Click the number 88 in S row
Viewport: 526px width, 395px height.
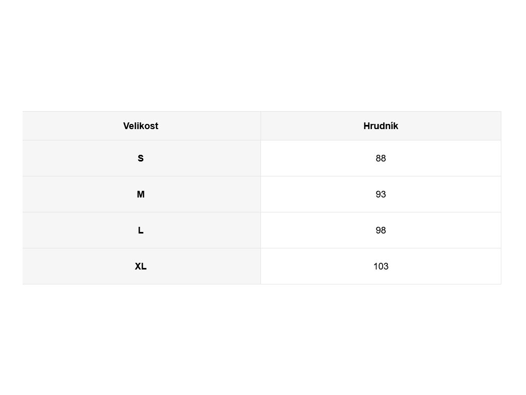381,158
